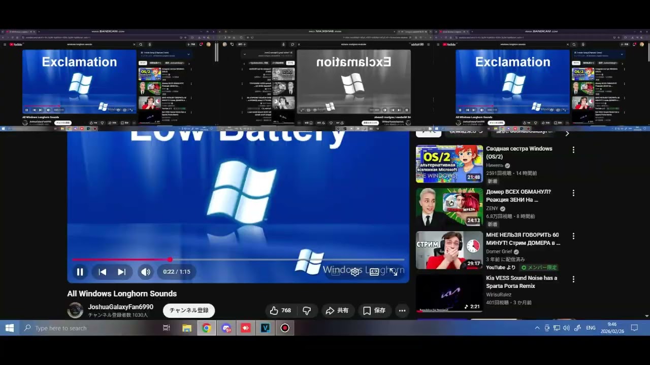Skip to next video in player
650x365 pixels.
coord(122,272)
